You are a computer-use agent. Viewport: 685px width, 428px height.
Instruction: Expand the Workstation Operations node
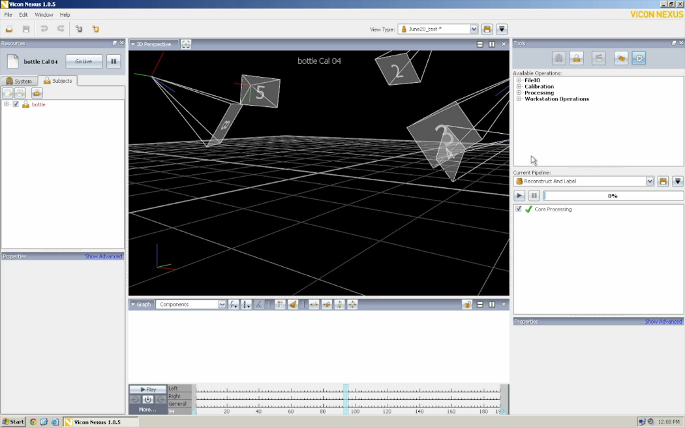click(x=519, y=99)
